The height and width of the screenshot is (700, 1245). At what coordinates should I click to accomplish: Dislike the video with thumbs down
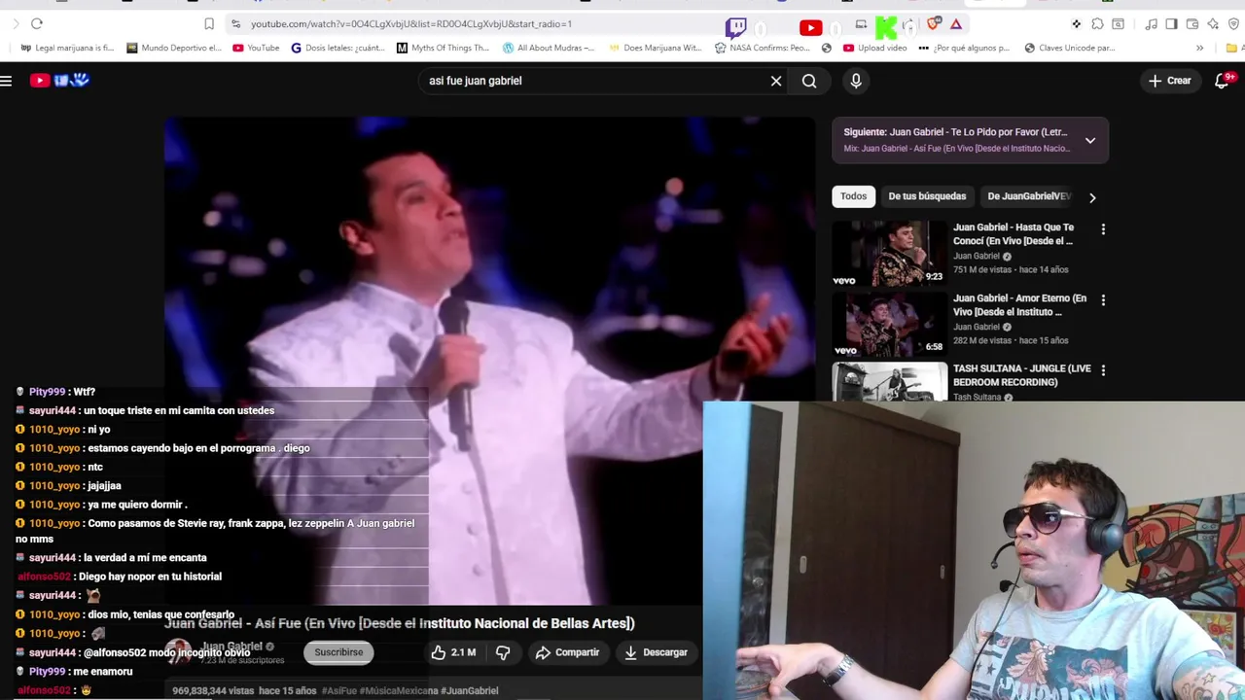[x=503, y=652]
